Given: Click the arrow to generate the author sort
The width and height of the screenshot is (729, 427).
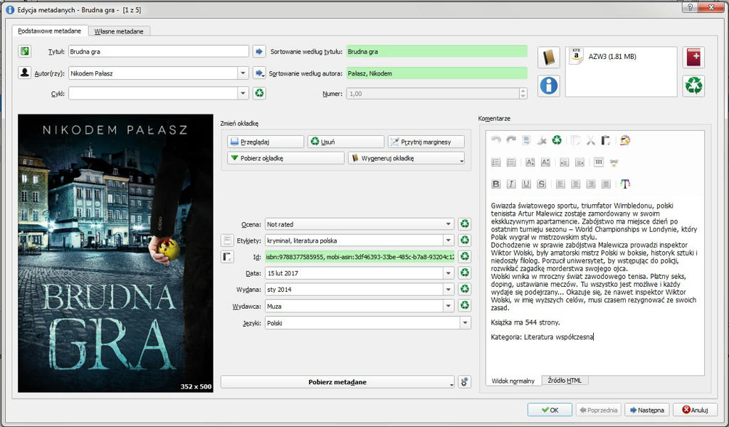Looking at the screenshot, I should (x=259, y=73).
